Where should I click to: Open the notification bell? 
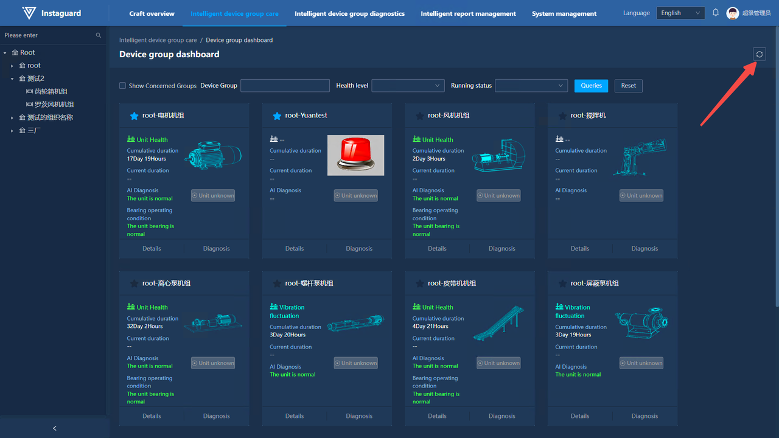coord(716,13)
